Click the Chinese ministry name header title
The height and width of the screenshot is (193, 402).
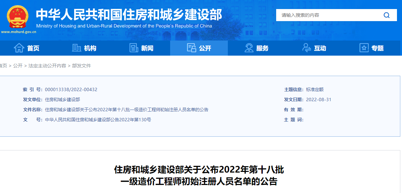pyautogui.click(x=129, y=14)
